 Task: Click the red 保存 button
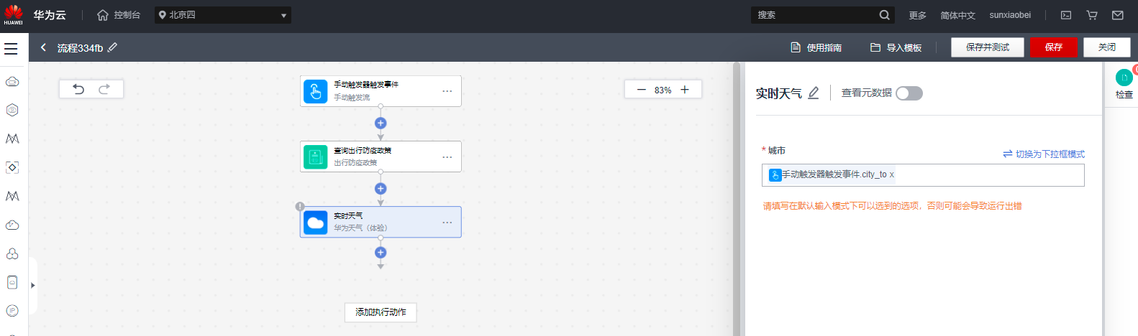click(x=1053, y=47)
